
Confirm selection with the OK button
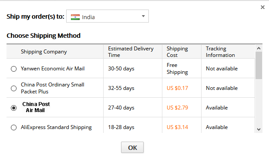pyautogui.click(x=132, y=147)
